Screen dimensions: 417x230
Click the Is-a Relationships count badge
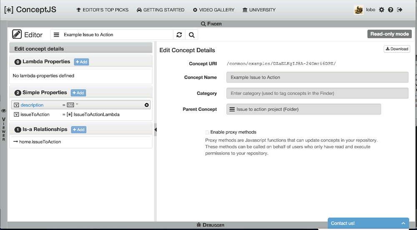click(x=18, y=130)
